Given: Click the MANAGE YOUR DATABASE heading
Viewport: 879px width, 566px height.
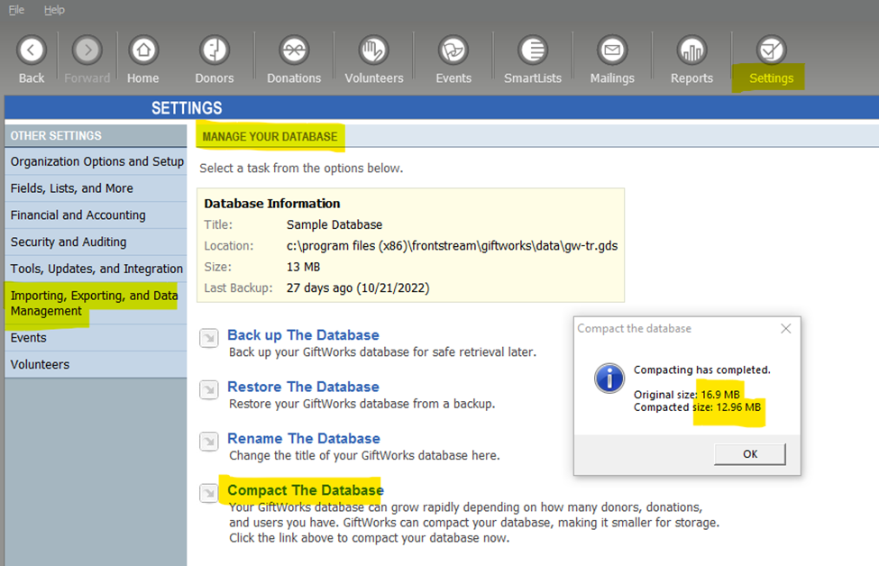Looking at the screenshot, I should pyautogui.click(x=270, y=137).
